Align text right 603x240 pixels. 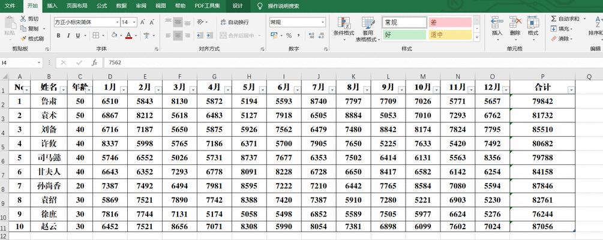point(187,35)
